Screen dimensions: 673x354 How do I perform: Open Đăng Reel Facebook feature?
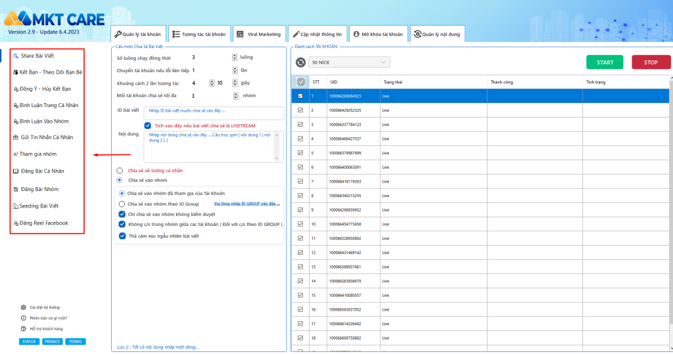[43, 223]
